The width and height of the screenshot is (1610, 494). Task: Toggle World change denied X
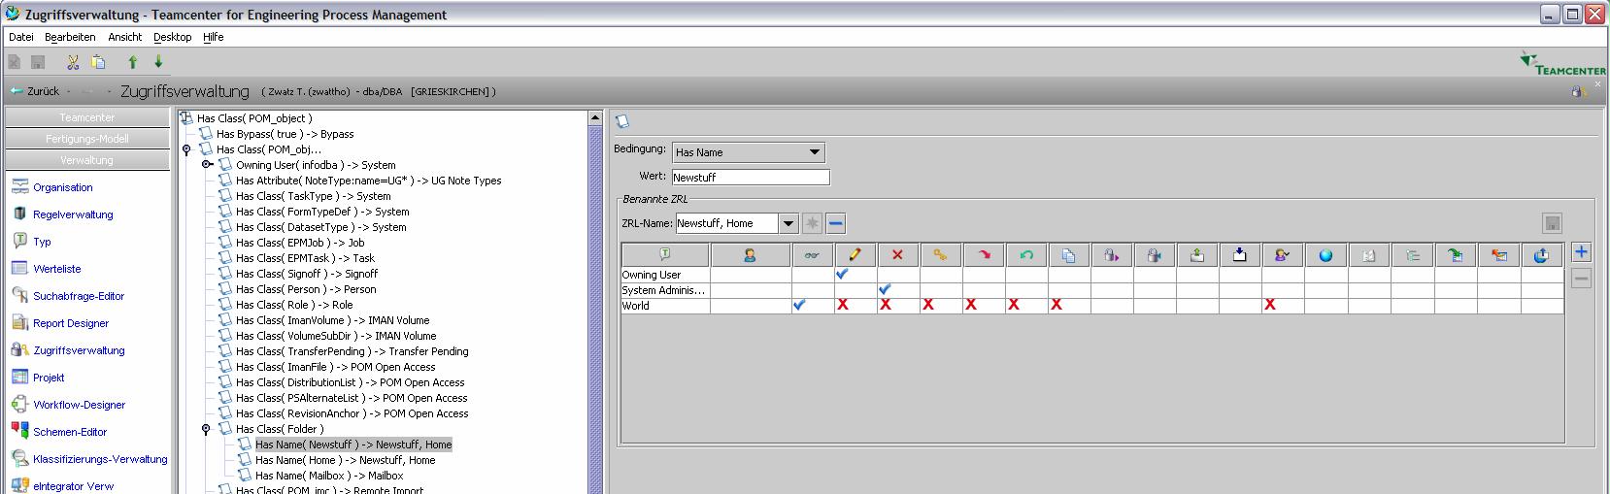927,305
